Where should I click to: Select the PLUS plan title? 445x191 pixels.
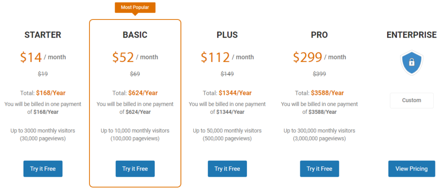click(x=227, y=35)
